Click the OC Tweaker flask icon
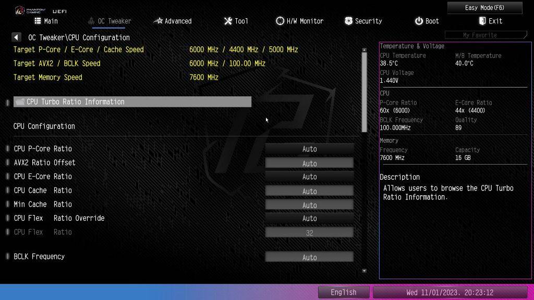 coord(92,21)
